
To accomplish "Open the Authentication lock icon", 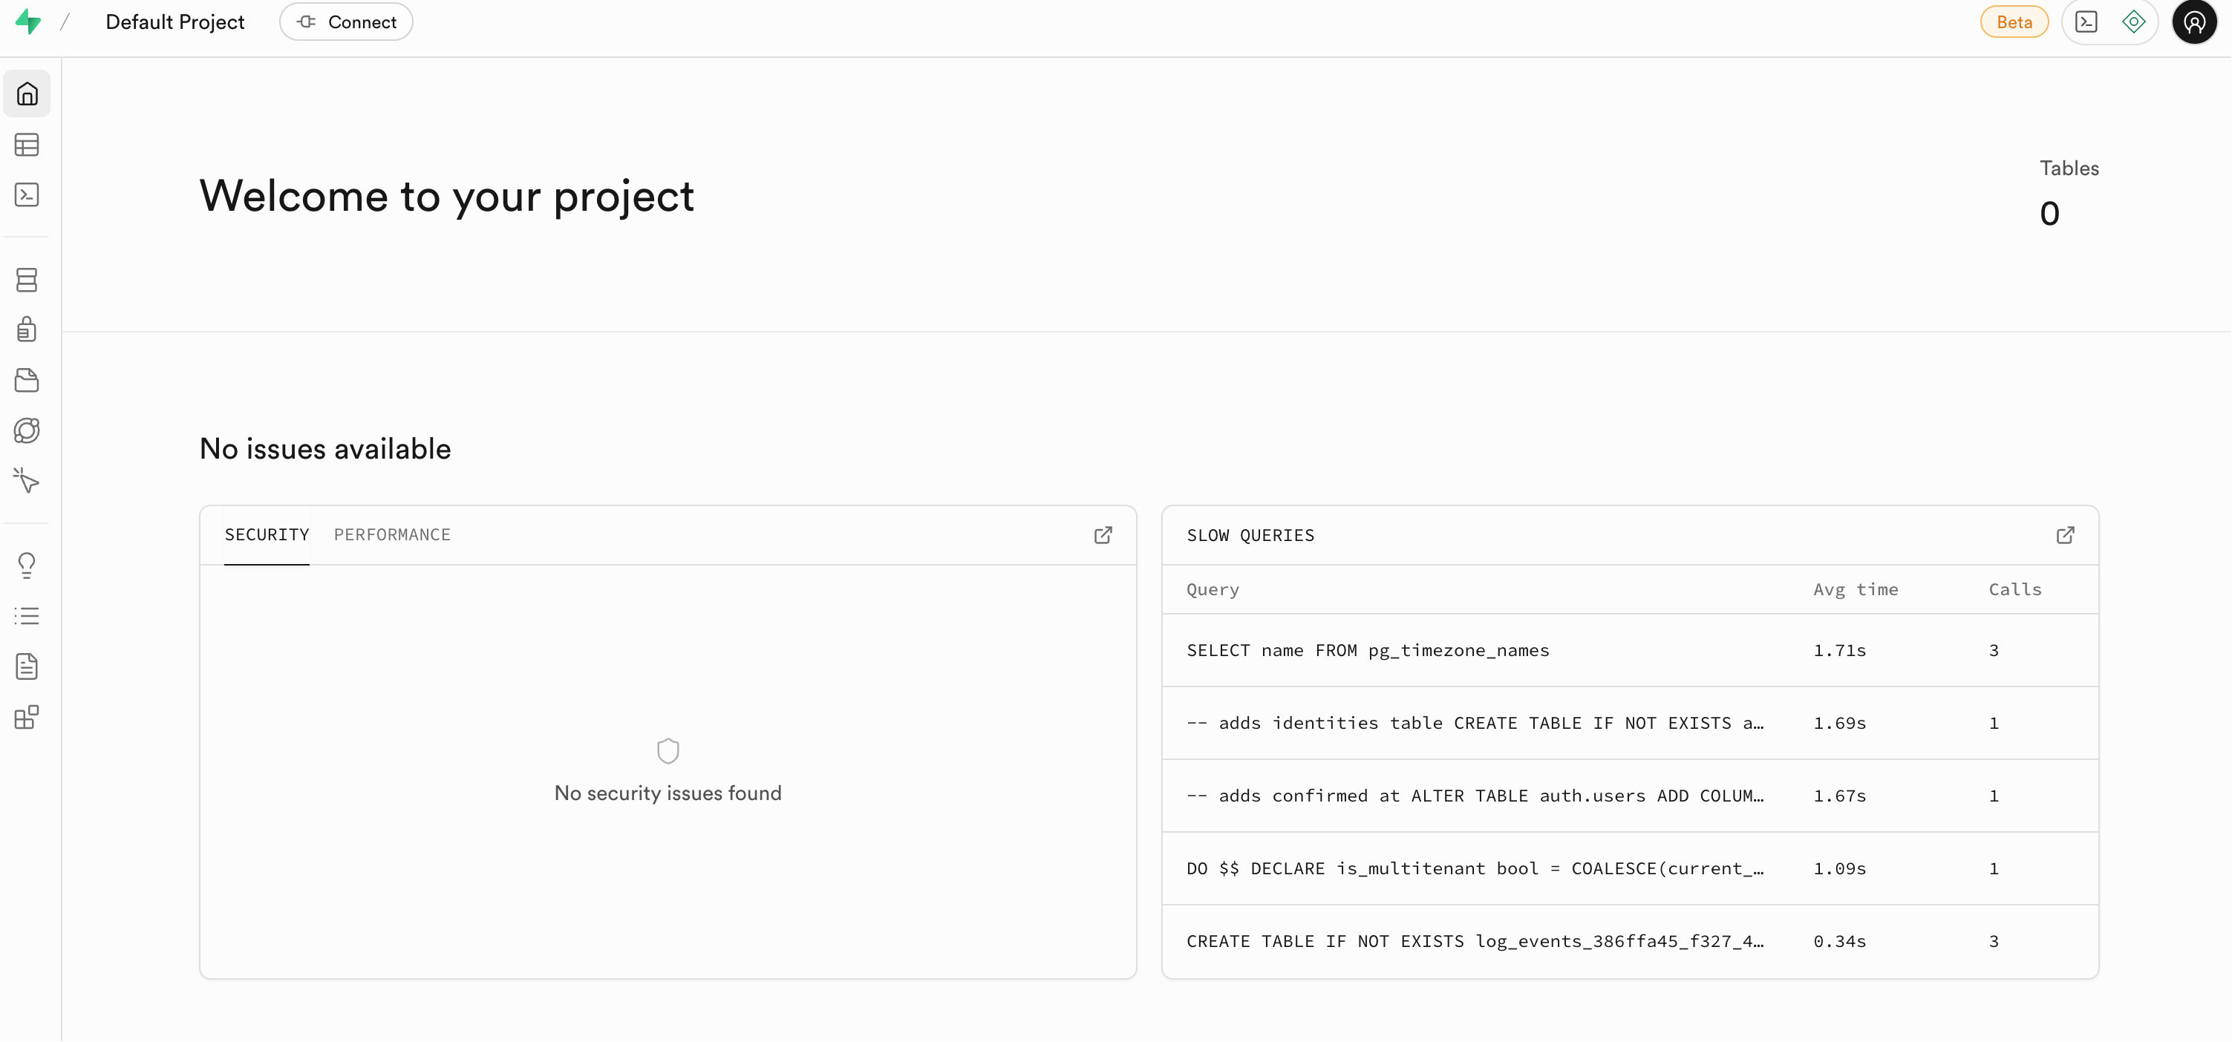I will (27, 329).
